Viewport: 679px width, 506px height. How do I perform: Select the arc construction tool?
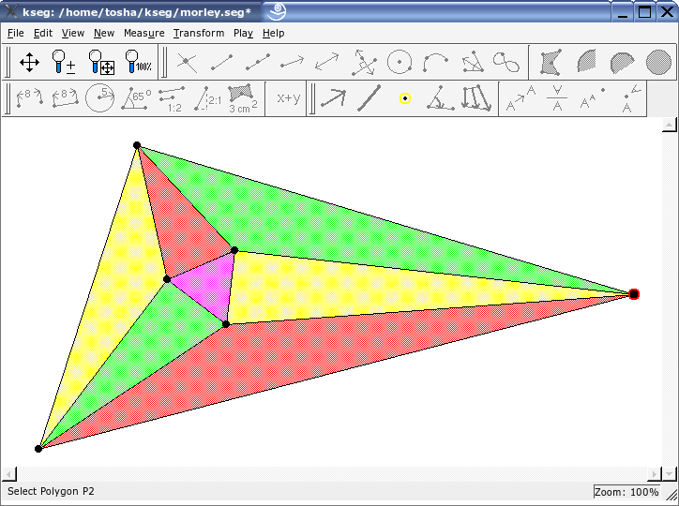click(436, 63)
